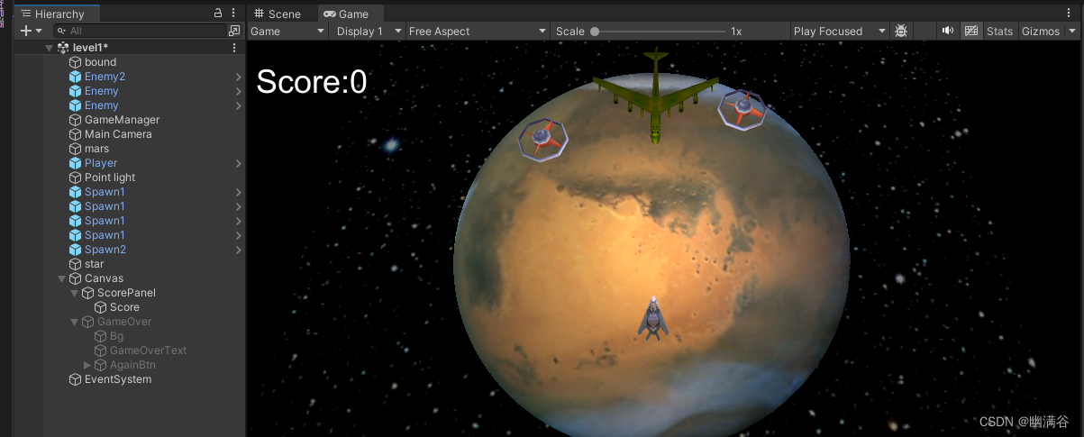Open the Gizmos dropdown arrow

click(1072, 31)
